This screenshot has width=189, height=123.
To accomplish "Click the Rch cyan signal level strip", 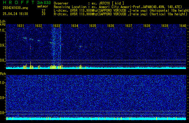I will 96,119.
